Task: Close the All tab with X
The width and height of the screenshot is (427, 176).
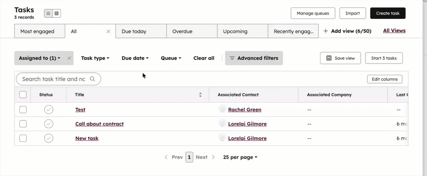Action: click(x=109, y=31)
